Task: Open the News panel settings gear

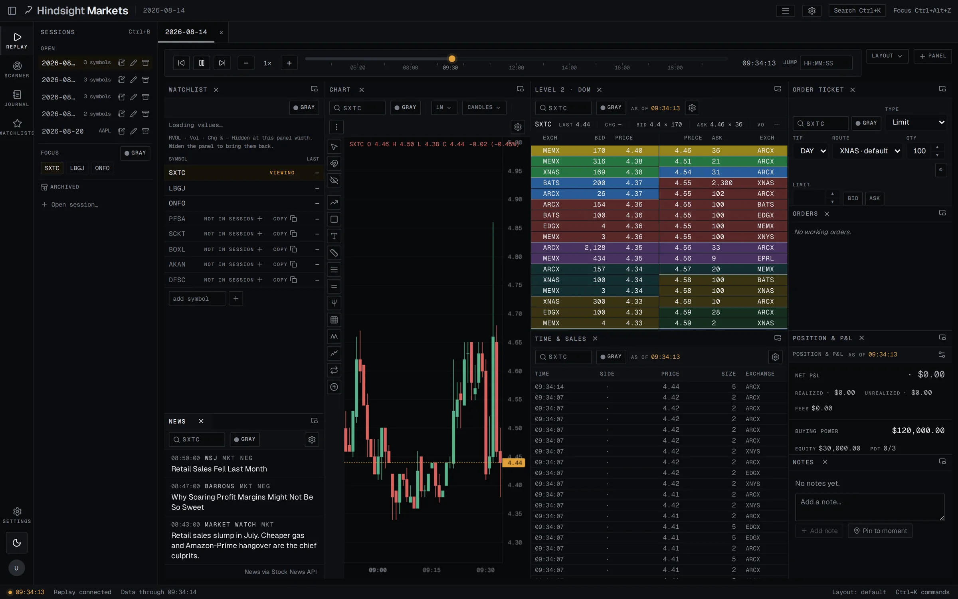Action: pyautogui.click(x=312, y=440)
